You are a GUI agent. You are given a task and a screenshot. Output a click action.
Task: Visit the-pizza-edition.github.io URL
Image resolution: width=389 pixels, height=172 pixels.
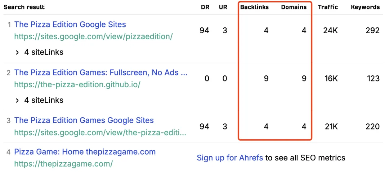point(77,84)
